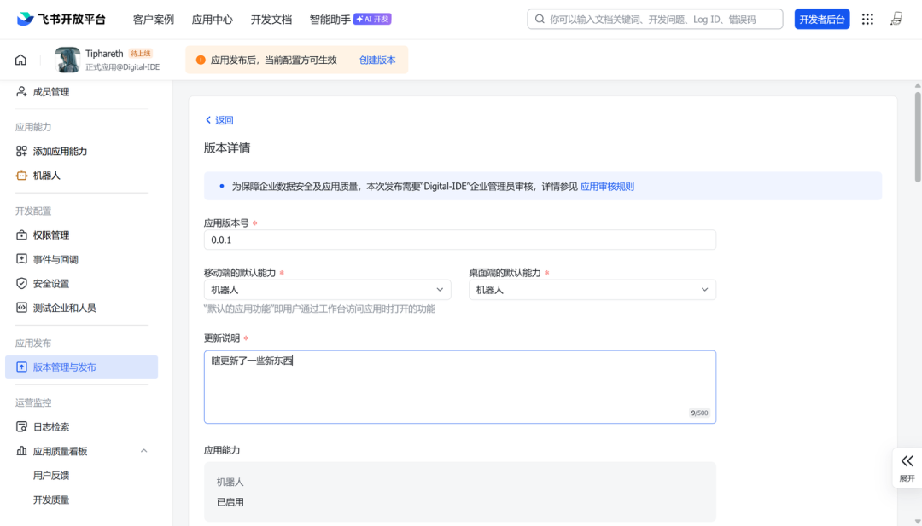Open 添加应用能力 in the sidebar
This screenshot has width=922, height=526.
click(x=60, y=152)
